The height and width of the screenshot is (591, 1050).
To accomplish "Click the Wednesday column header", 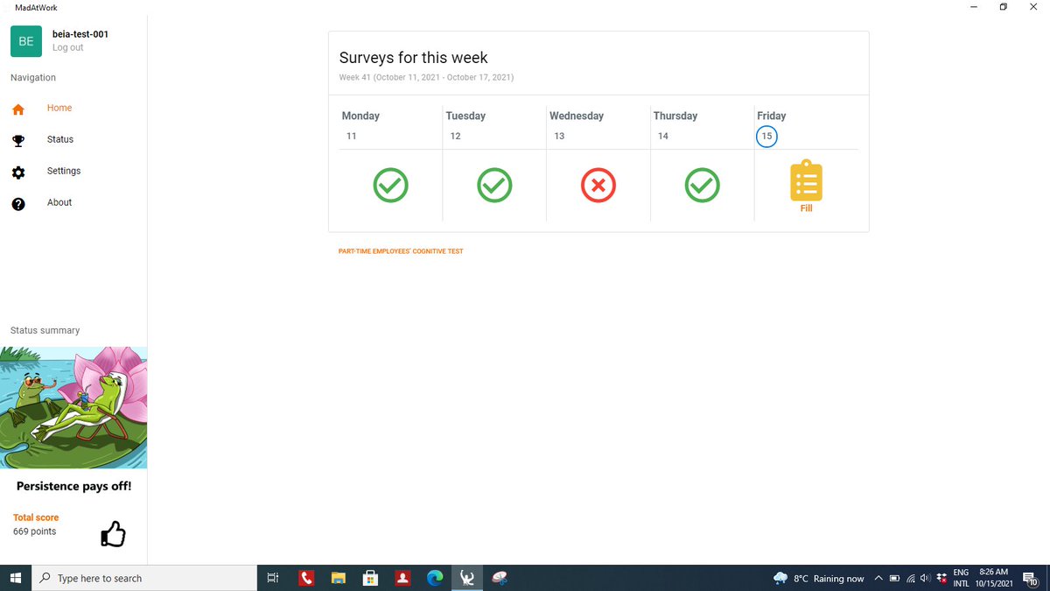I will click(x=577, y=116).
